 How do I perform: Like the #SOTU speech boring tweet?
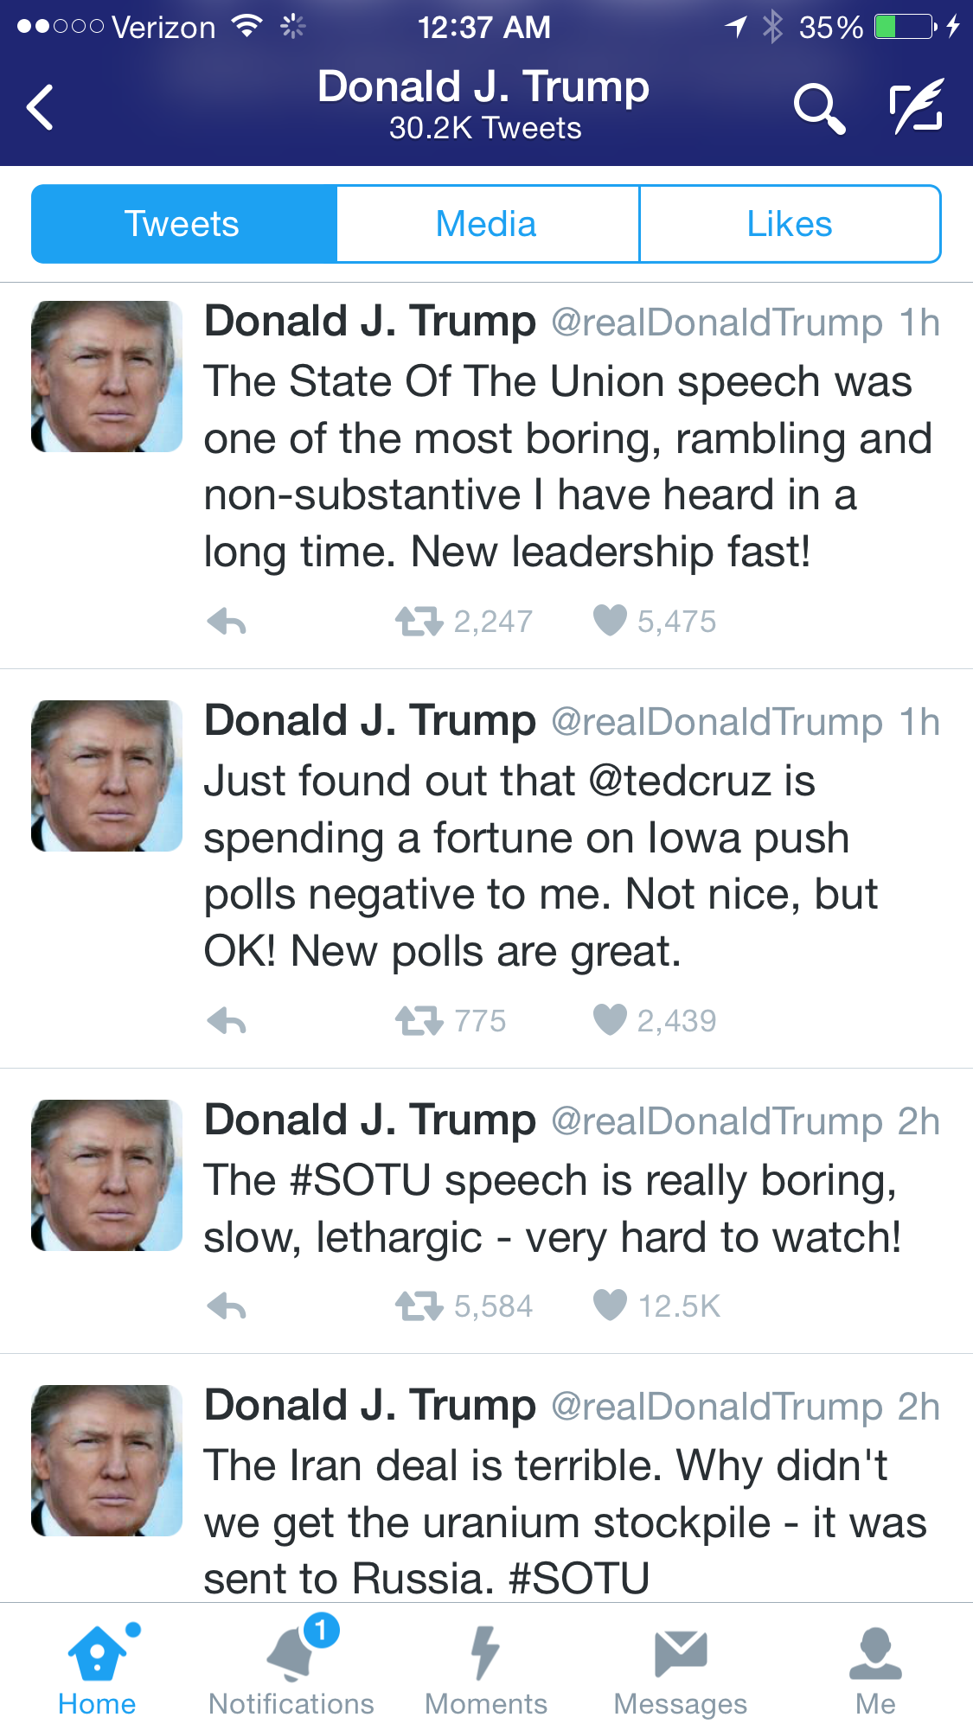click(610, 1305)
